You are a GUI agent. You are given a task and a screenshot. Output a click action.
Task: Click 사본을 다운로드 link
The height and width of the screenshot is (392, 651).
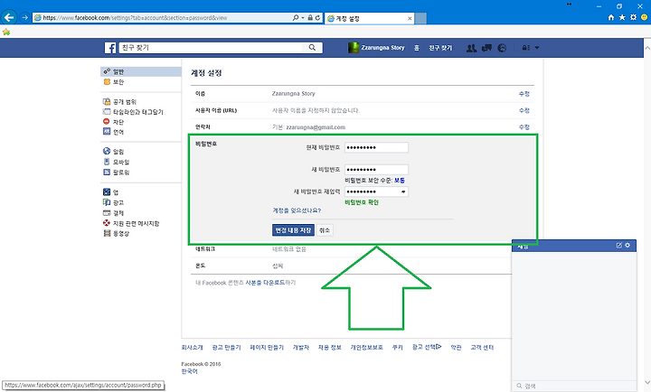point(265,283)
